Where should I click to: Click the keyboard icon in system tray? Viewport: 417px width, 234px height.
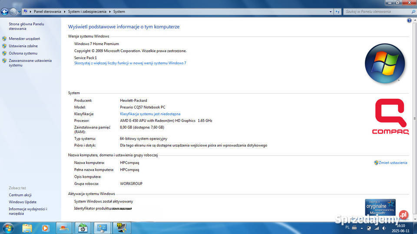coord(354,227)
